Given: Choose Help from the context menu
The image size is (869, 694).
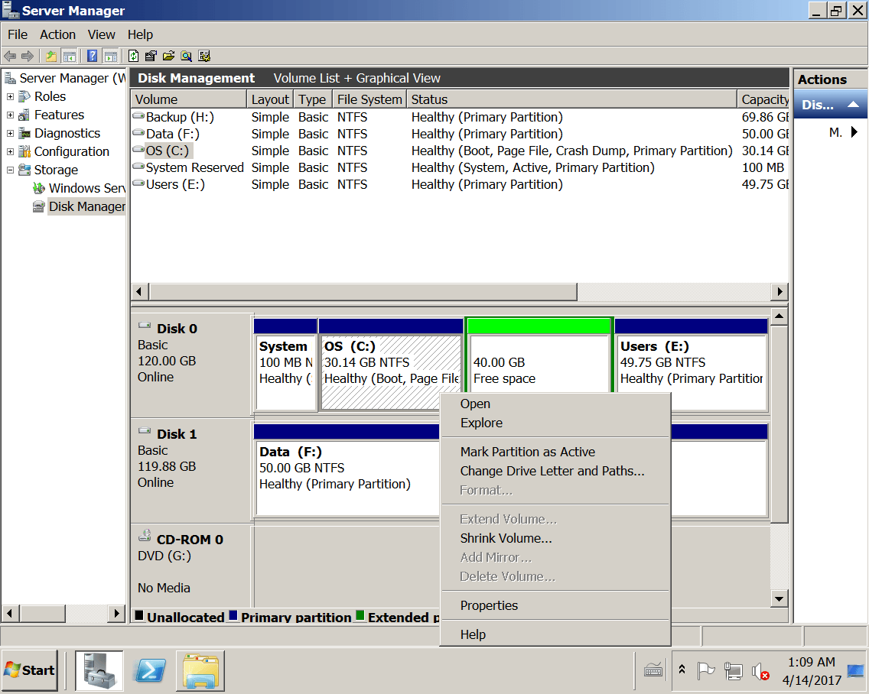Looking at the screenshot, I should click(x=555, y=634).
